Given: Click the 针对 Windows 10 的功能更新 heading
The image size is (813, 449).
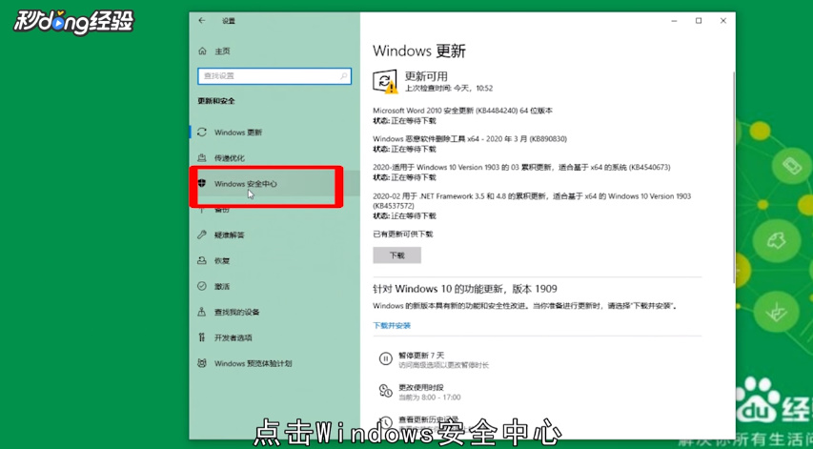Looking at the screenshot, I should pos(465,289).
